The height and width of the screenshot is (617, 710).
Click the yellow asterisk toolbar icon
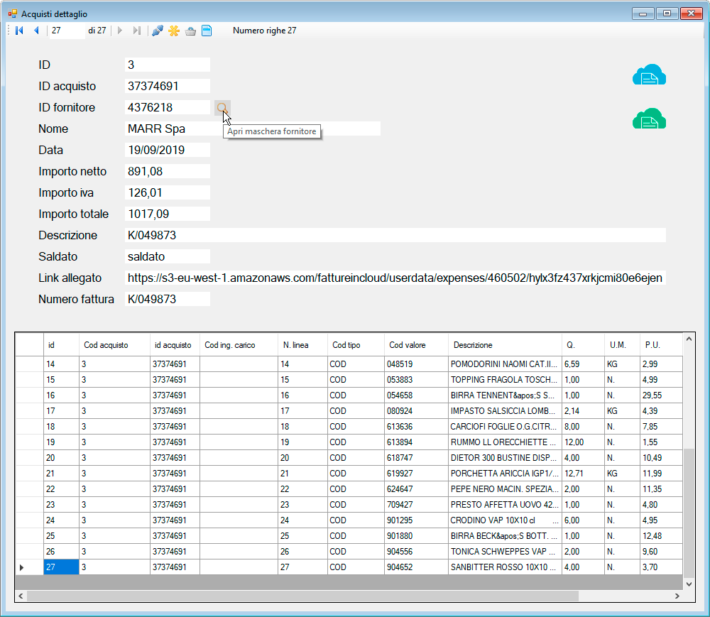point(174,31)
